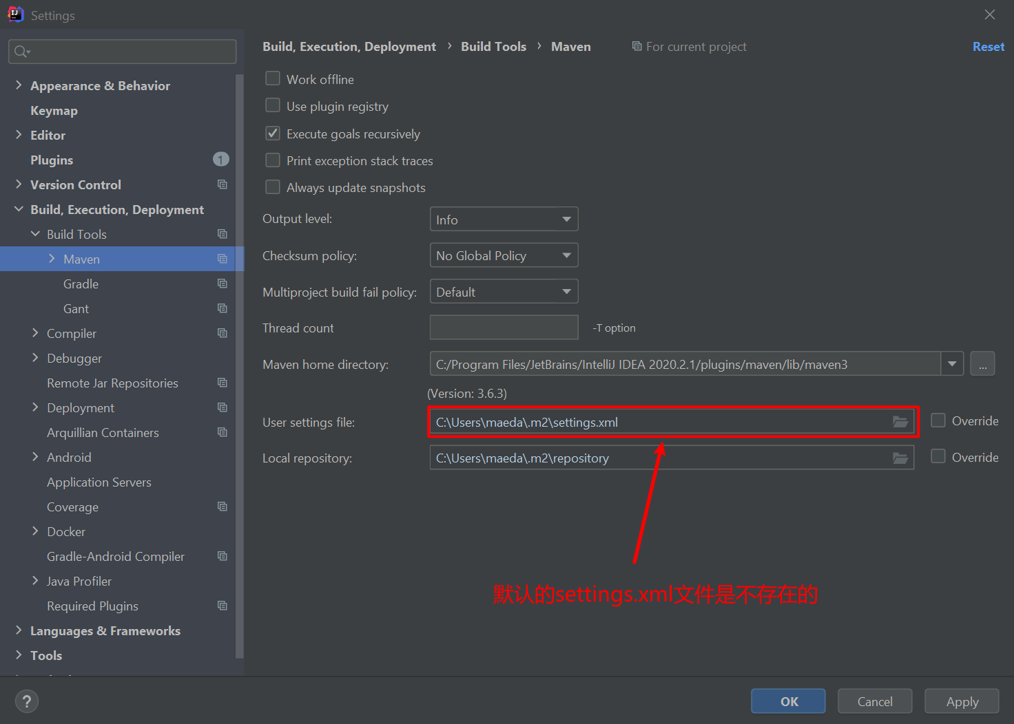The width and height of the screenshot is (1014, 724).
Task: Click the settings tree vertical scrollbar
Action: tap(240, 365)
